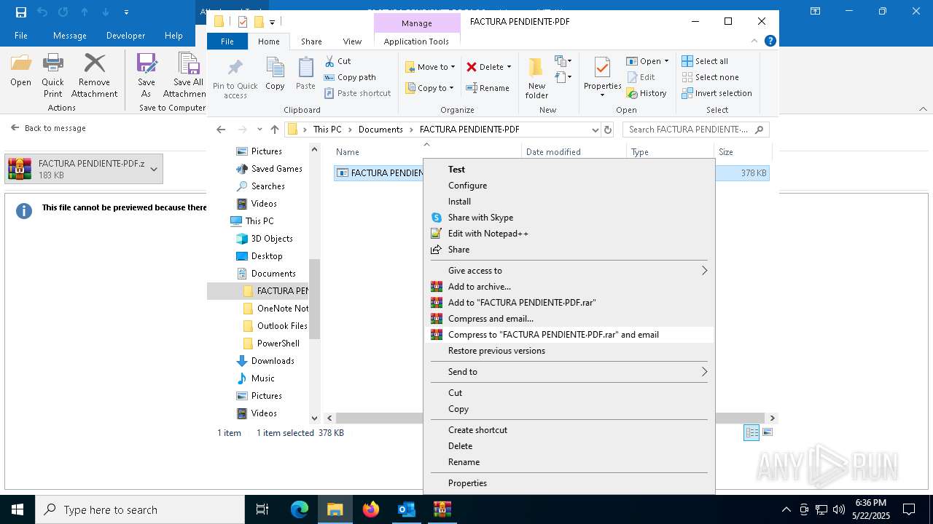Click Paste shortcut in ribbon
The image size is (933, 524).
click(x=357, y=93)
